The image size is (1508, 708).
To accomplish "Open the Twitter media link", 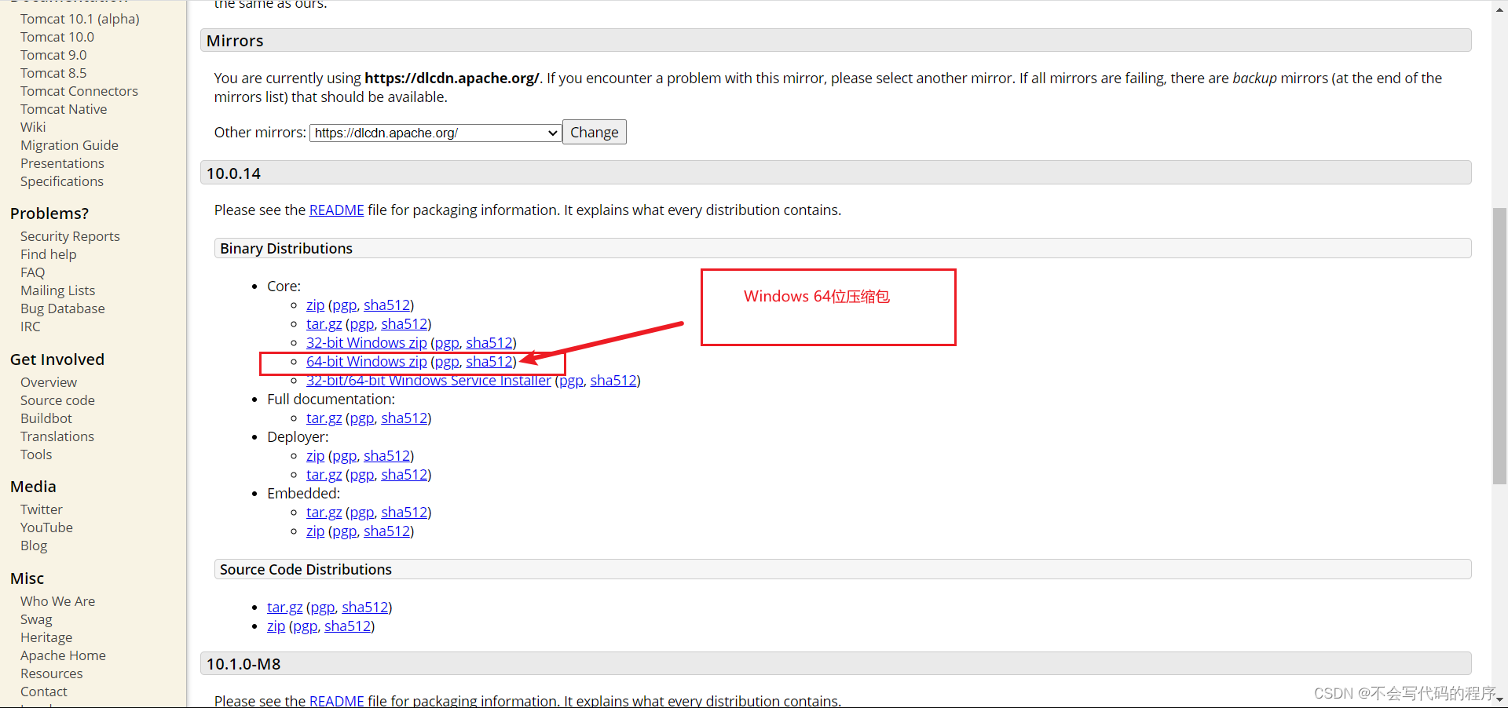I will click(x=42, y=509).
